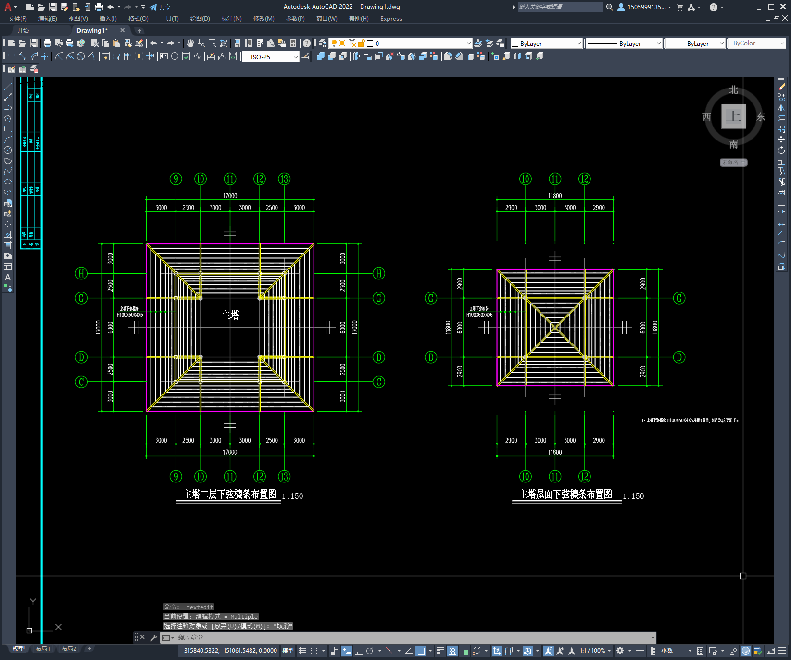791x660 pixels.
Task: Select the Revision Cloud tool
Action: tap(8, 161)
